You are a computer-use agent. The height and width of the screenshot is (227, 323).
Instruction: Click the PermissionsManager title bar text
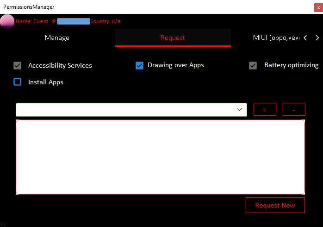coord(29,7)
